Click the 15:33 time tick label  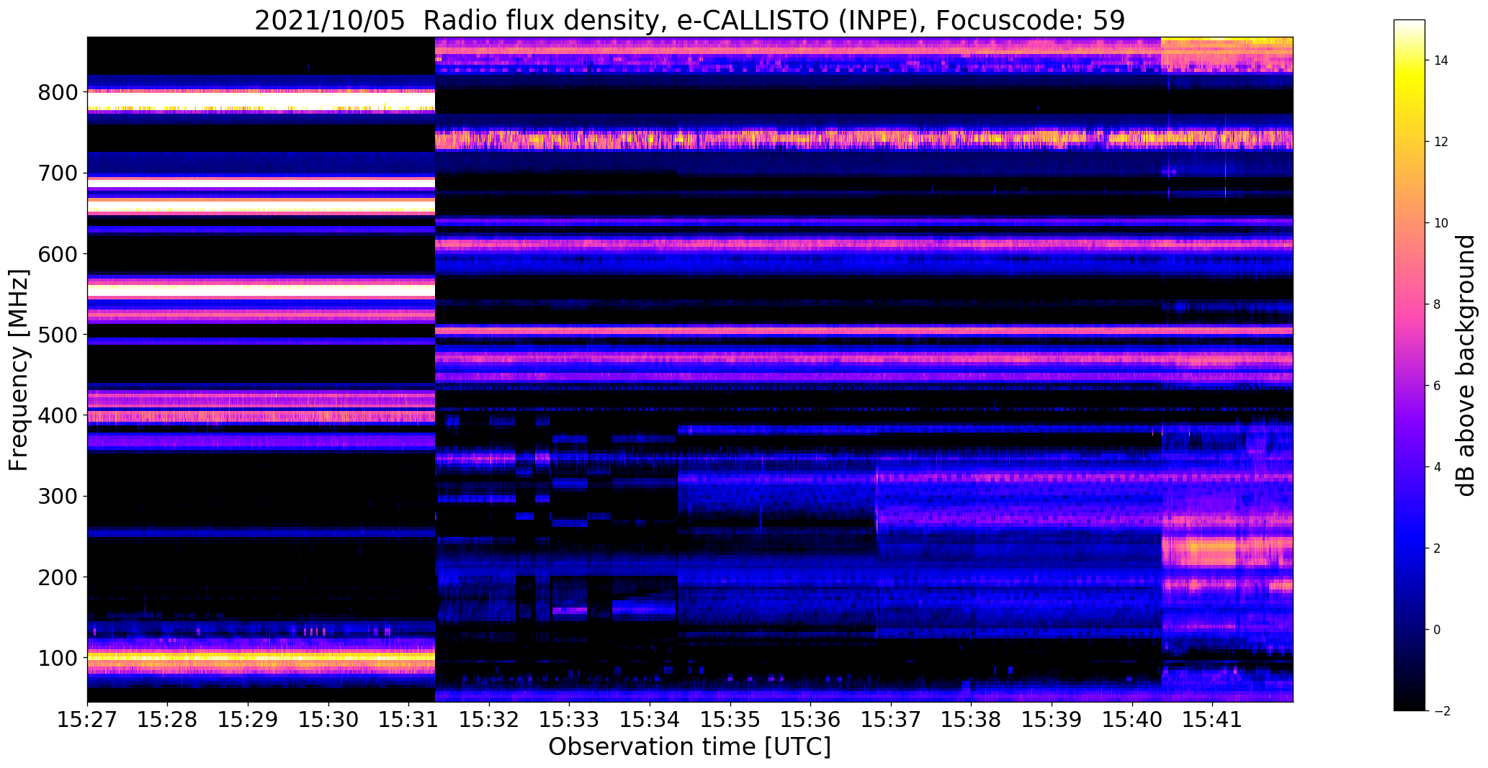click(x=570, y=719)
